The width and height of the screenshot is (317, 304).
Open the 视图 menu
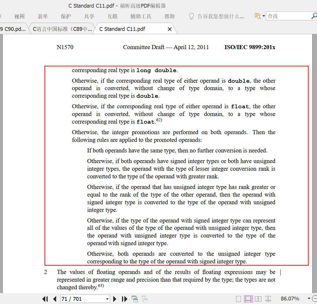pos(20,16)
